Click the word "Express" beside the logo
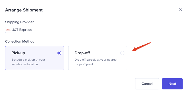This screenshot has height=94, width=188. [25, 30]
